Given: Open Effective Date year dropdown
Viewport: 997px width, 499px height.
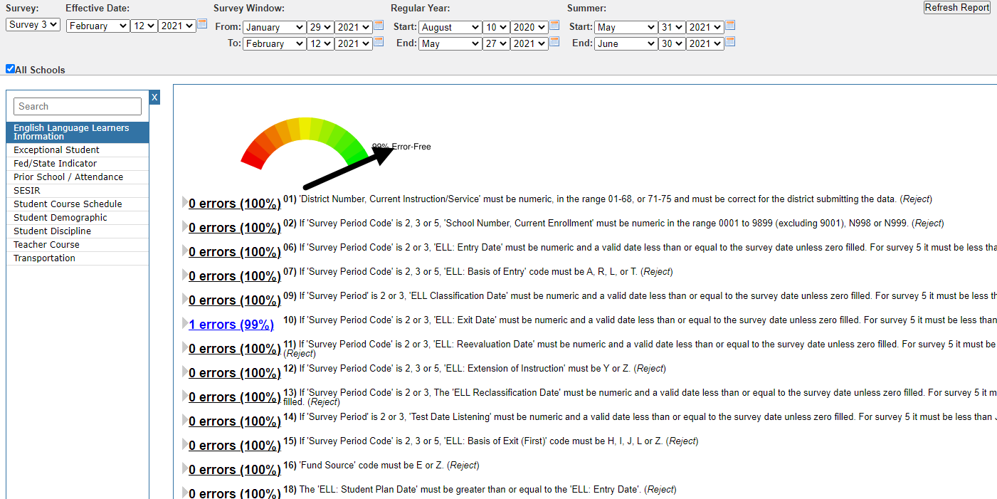Looking at the screenshot, I should coord(176,26).
